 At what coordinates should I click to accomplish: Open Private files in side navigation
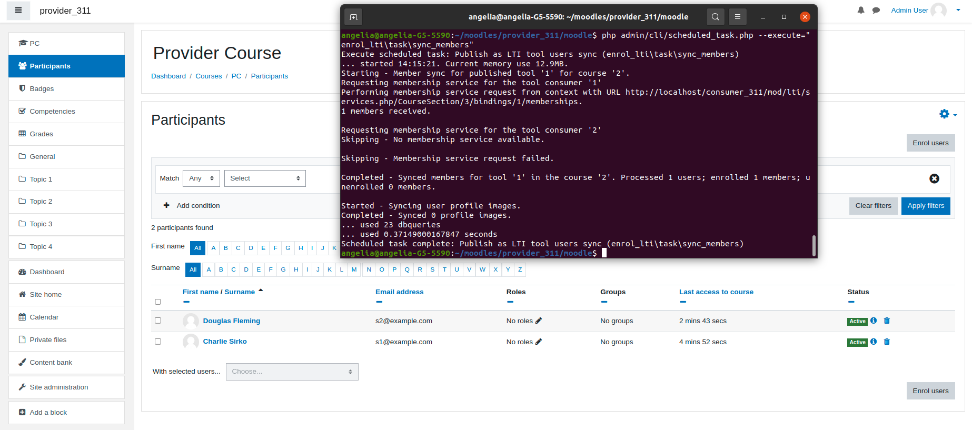[66, 339]
